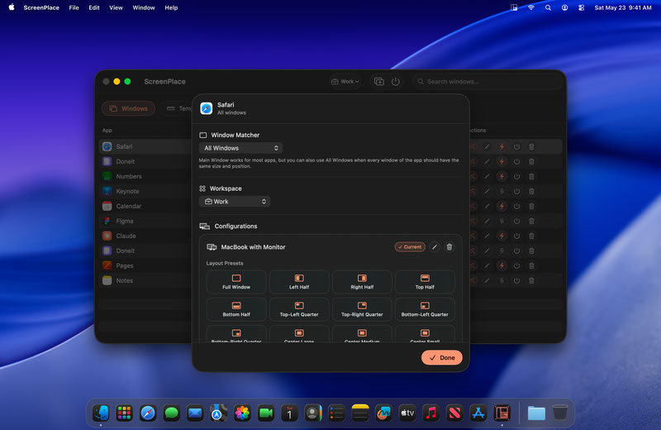The image size is (661, 430).
Task: Click the trash icon on the Calendar row
Action: point(531,206)
